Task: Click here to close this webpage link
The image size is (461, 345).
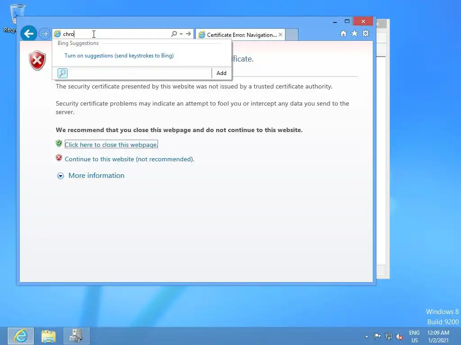Action: coord(111,145)
